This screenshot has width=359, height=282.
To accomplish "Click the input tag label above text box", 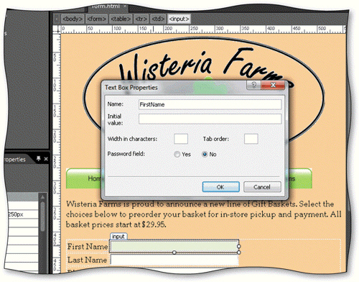I will click(x=118, y=237).
